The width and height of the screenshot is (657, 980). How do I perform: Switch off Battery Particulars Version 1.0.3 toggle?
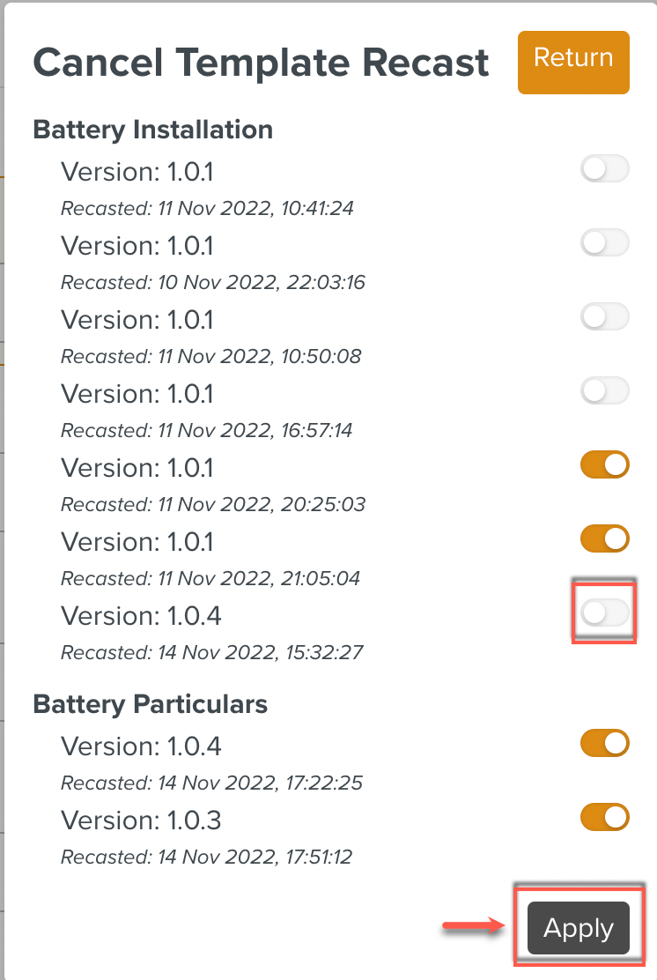(605, 818)
